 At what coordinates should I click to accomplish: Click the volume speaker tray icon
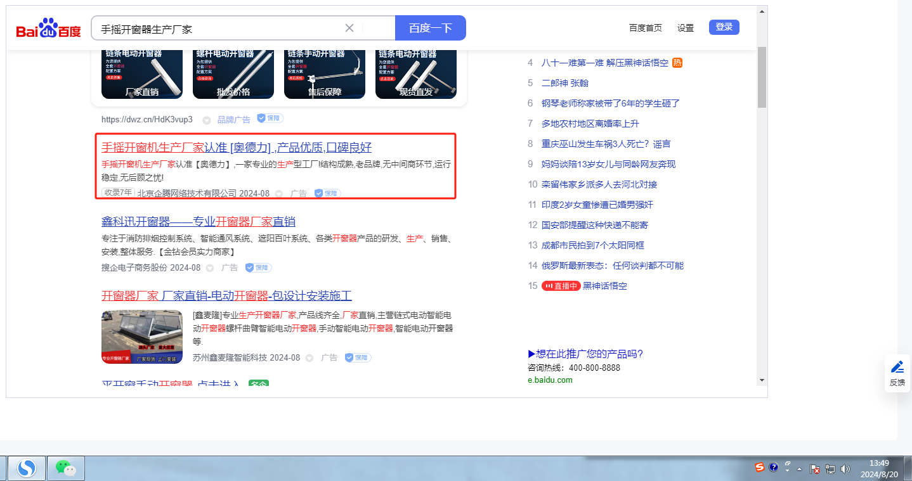(x=845, y=469)
